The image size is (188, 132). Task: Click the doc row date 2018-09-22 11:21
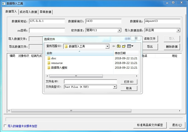pos(126,58)
